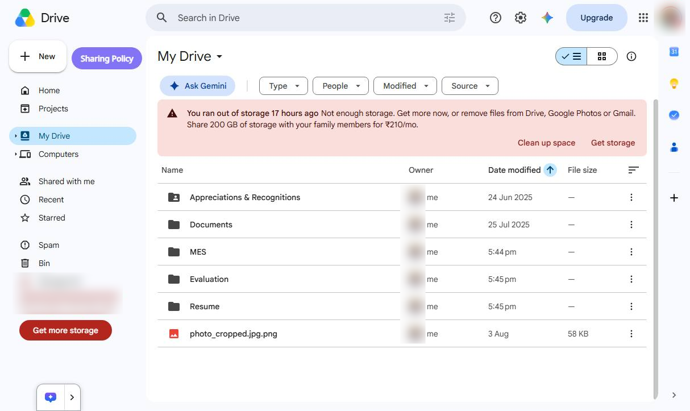Open the Google account avatar
This screenshot has height=411, width=690.
point(671,16)
